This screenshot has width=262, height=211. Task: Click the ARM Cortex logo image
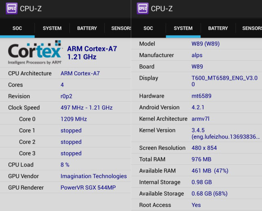(x=35, y=53)
